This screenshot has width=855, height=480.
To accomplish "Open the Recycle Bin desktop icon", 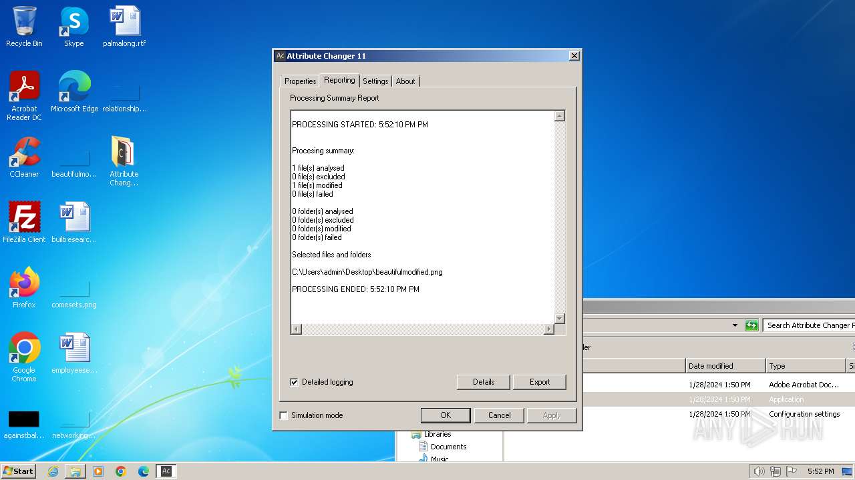I will point(24,27).
